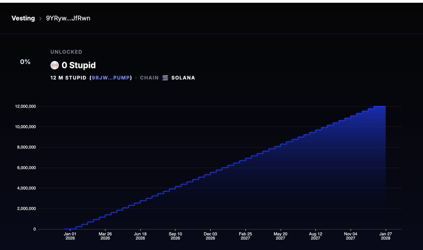Click the Aug 12 2027 axis date

[x=315, y=236]
